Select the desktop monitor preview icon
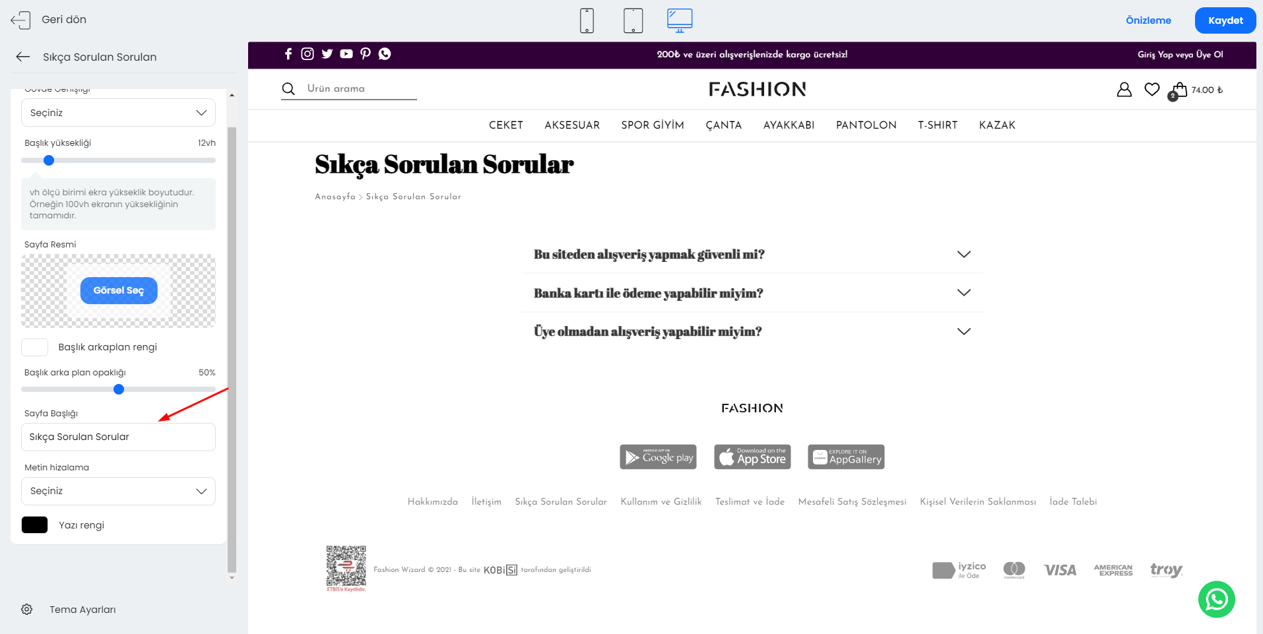Screen dimensions: 1263x634 [x=679, y=20]
